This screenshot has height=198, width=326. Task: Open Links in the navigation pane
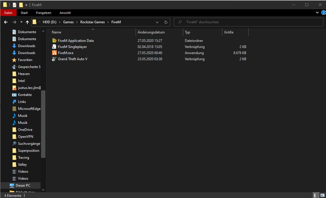pos(22,101)
